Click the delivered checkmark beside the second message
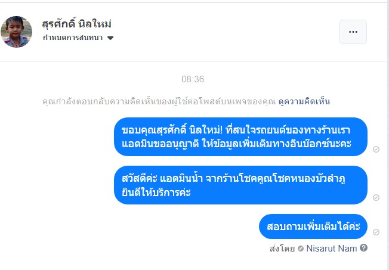Viewport: 389px width, 270px height. (x=376, y=197)
